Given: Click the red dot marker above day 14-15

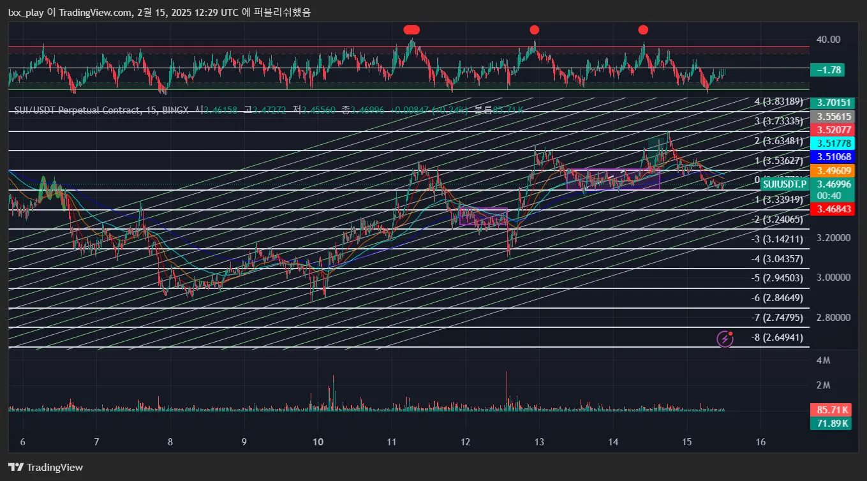Looking at the screenshot, I should tap(643, 29).
